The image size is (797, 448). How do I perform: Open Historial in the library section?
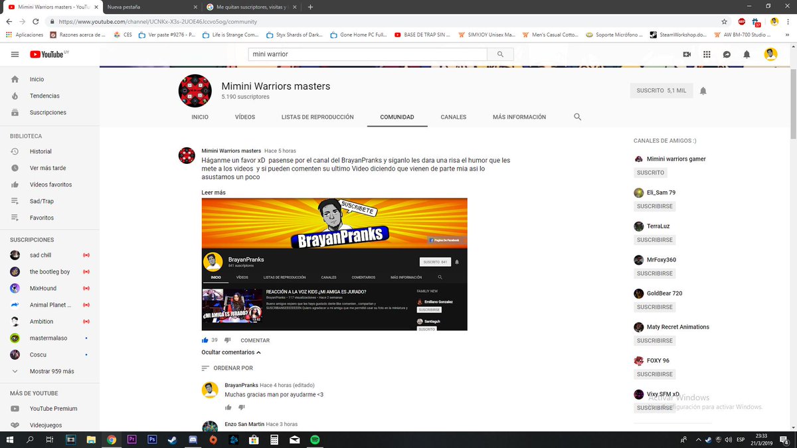point(50,151)
